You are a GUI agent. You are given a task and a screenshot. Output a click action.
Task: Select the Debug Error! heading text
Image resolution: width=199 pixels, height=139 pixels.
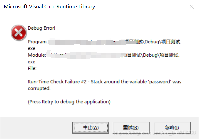[x=42, y=28]
